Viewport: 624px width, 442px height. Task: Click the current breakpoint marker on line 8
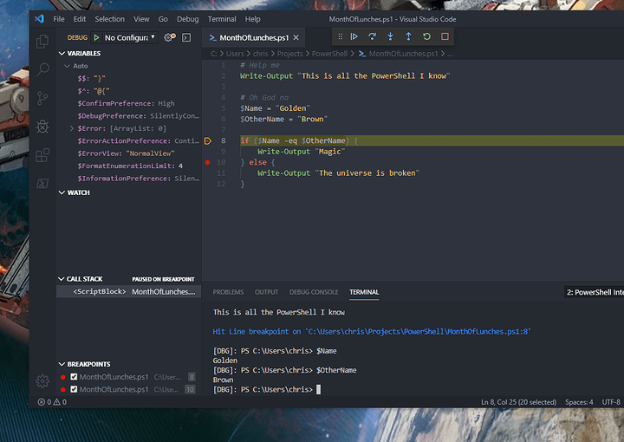tap(208, 140)
